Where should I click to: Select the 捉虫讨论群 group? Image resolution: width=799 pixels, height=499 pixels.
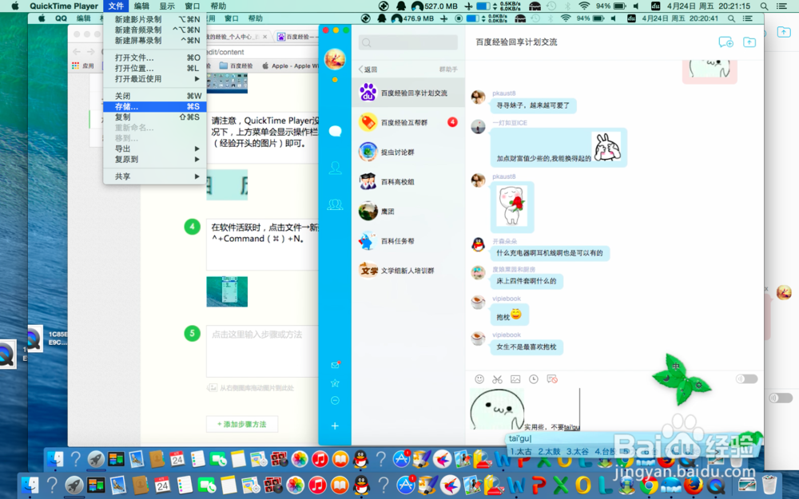point(408,152)
